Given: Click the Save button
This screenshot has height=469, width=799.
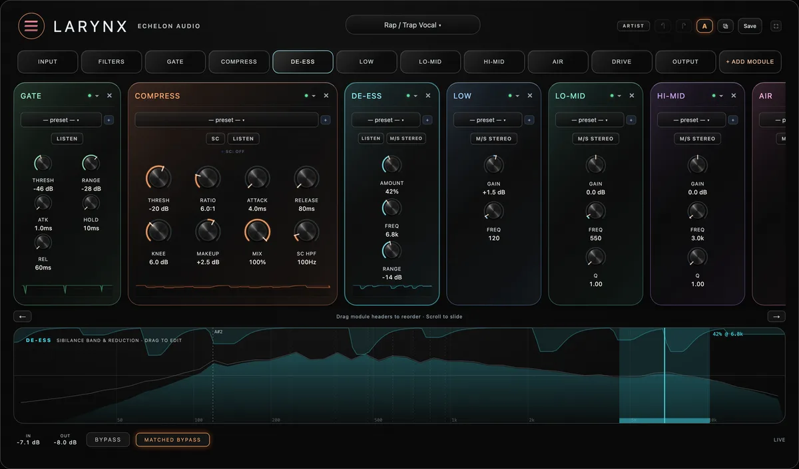Looking at the screenshot, I should [750, 26].
